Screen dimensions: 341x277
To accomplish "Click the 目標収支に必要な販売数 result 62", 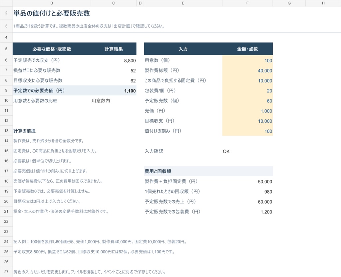I will click(x=114, y=80).
